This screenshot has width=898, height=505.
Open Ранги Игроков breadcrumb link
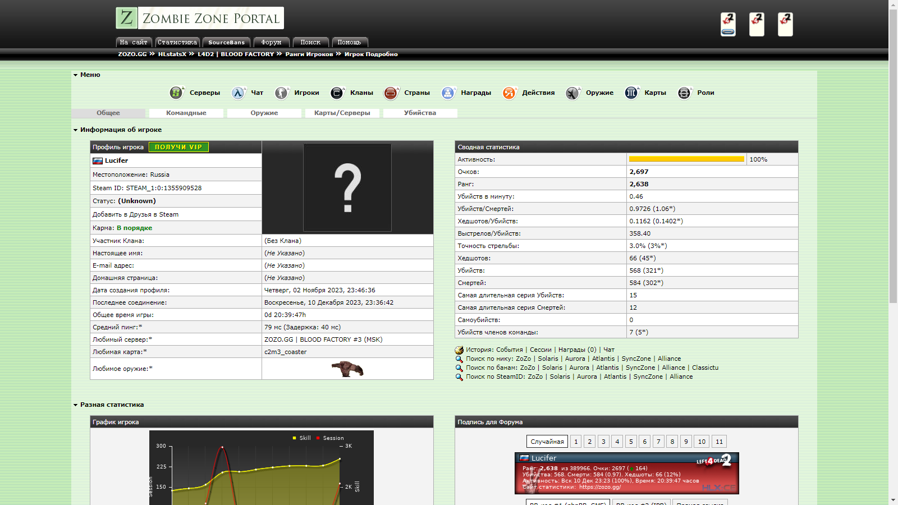309,54
